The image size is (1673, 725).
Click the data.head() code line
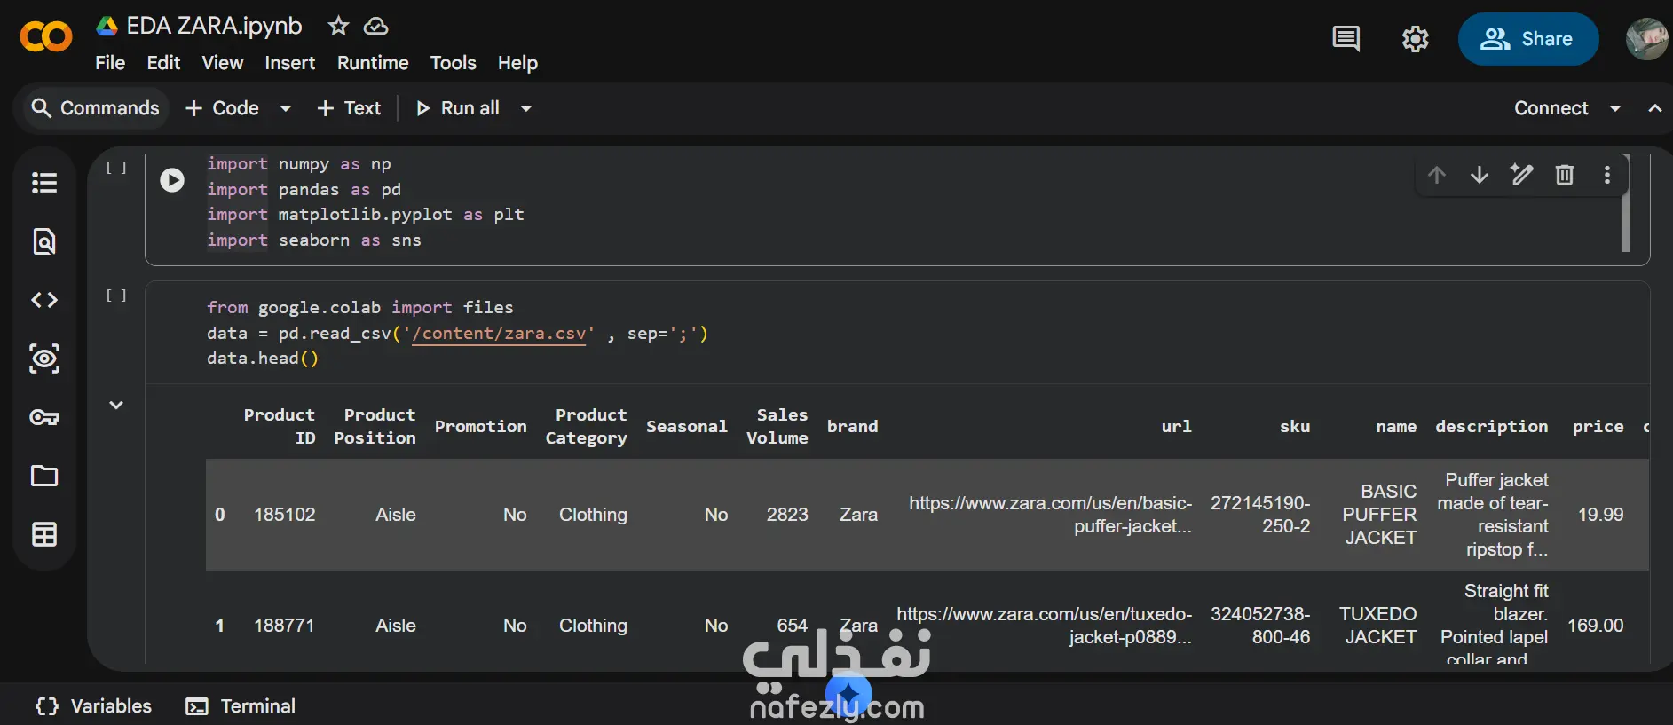(x=263, y=359)
